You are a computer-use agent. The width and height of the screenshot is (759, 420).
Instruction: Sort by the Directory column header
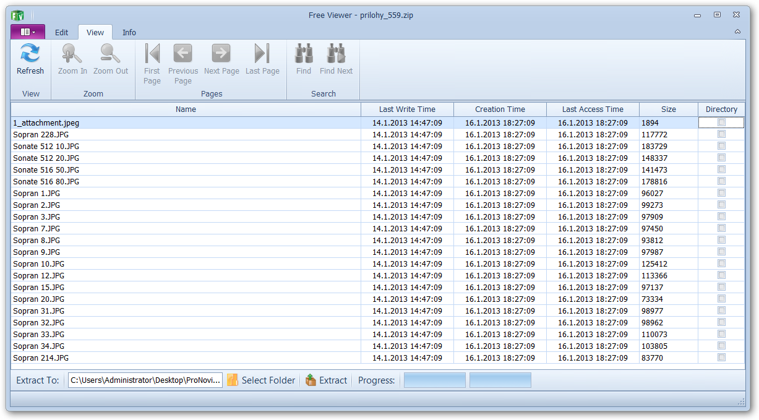tap(721, 109)
